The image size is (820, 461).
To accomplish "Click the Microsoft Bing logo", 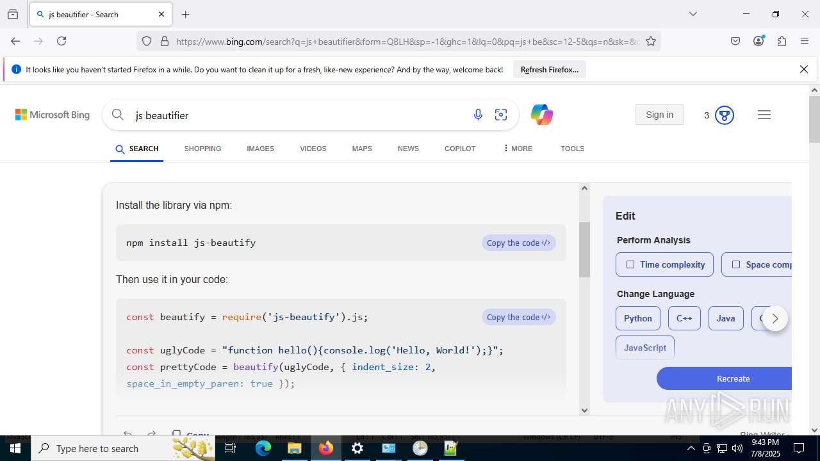I will (53, 115).
